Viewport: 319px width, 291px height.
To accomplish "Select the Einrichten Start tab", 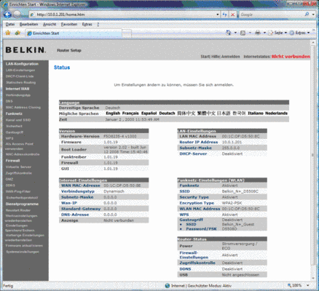I will point(74,33).
